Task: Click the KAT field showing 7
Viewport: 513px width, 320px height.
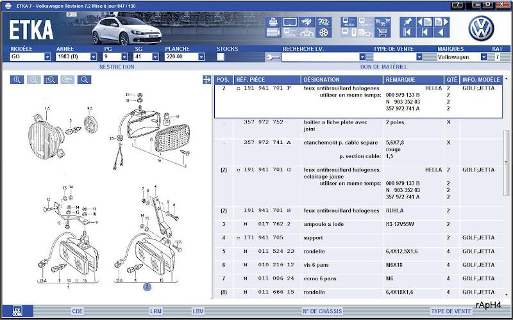Action: [498, 57]
